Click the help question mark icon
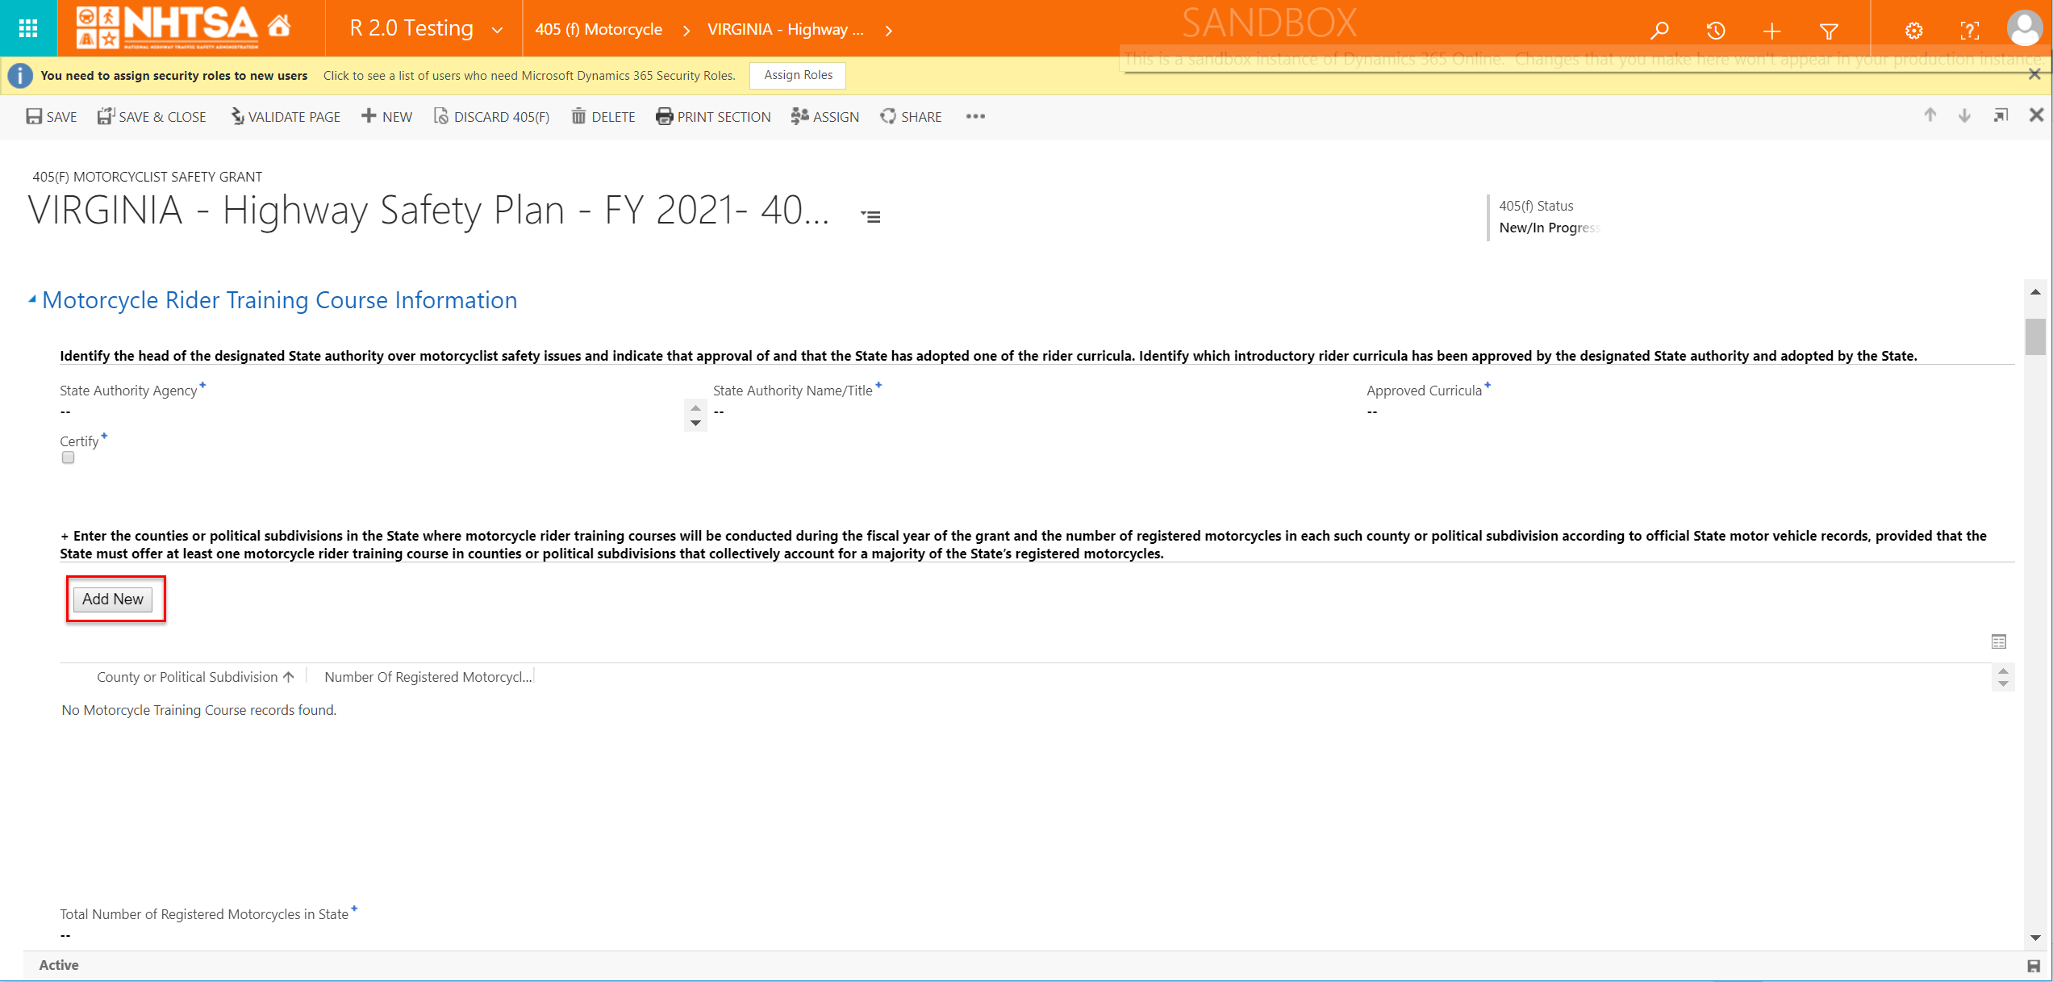This screenshot has width=2053, height=982. click(x=1969, y=31)
